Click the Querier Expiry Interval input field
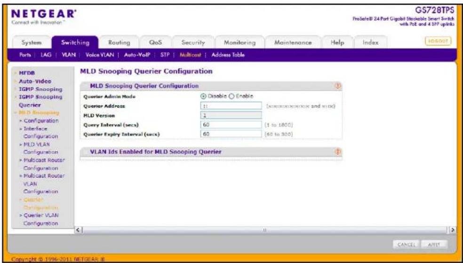Screen dimensions: 463x263 (231, 134)
